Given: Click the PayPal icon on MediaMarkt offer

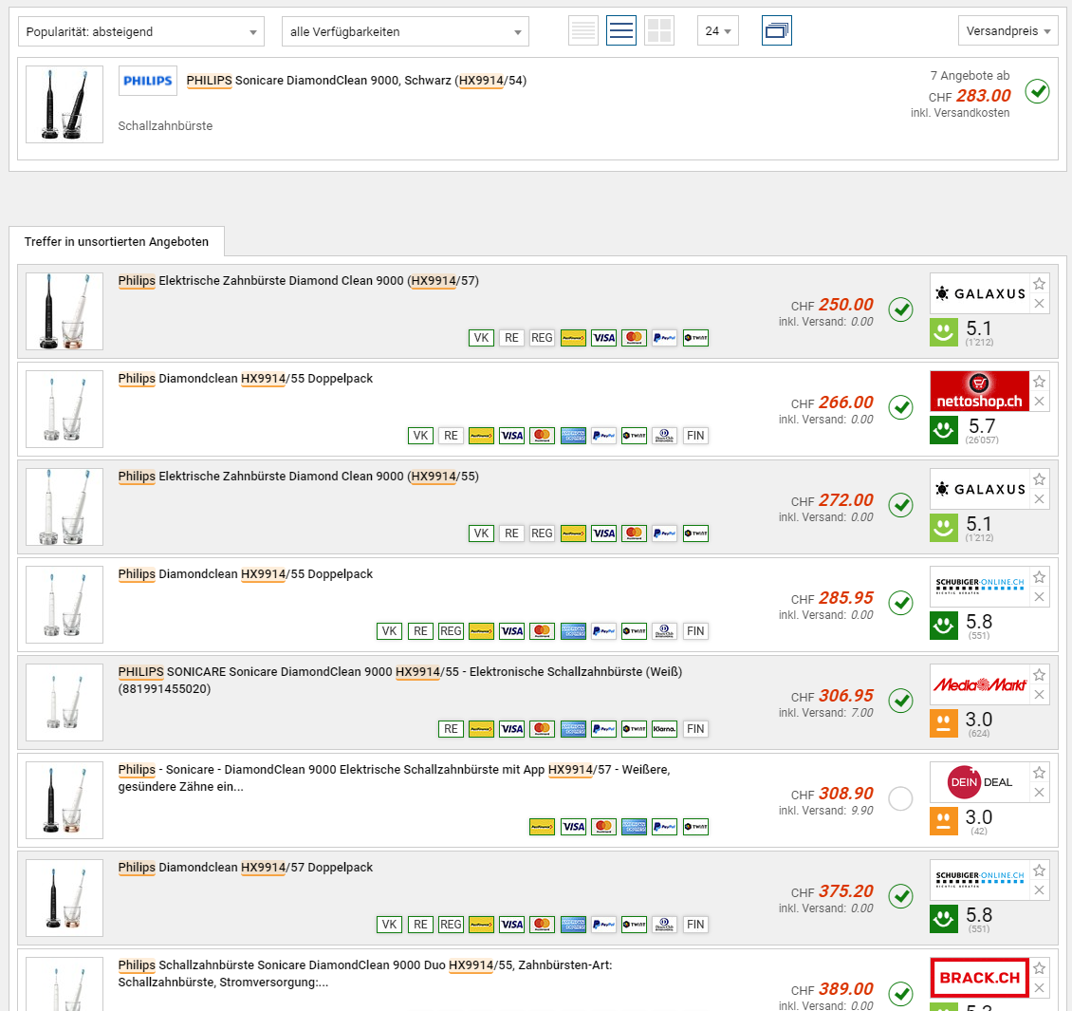Looking at the screenshot, I should pyautogui.click(x=603, y=729).
